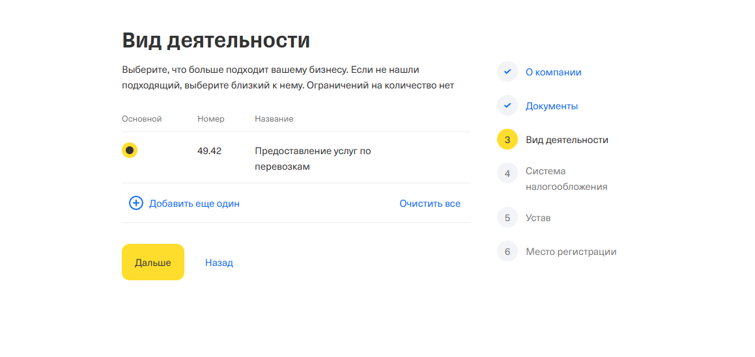Screen dimensions: 755x357
Task: Click step 4 number circle
Action: pyautogui.click(x=507, y=174)
